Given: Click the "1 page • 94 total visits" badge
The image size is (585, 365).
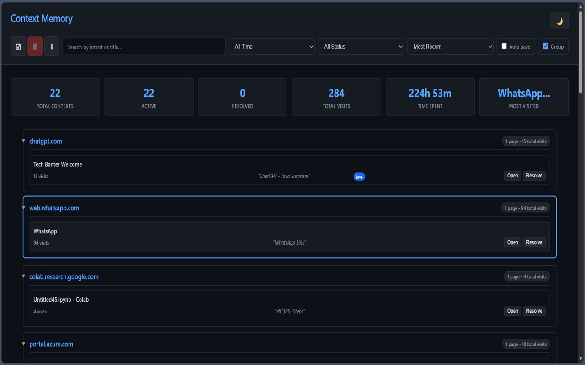Looking at the screenshot, I should [x=526, y=208].
